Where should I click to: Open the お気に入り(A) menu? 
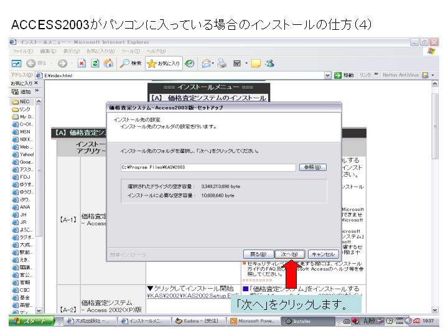pyautogui.click(x=101, y=51)
